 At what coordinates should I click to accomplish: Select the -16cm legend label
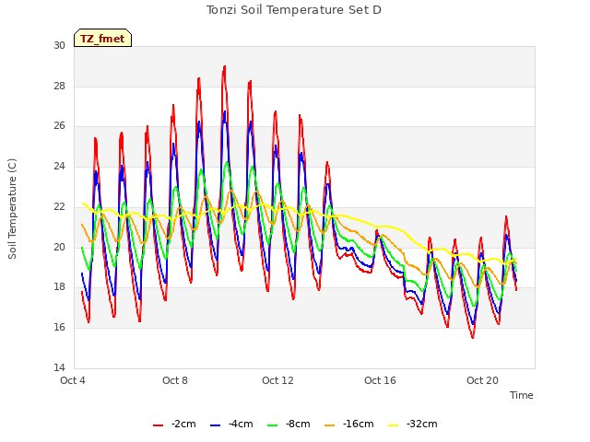point(359,424)
